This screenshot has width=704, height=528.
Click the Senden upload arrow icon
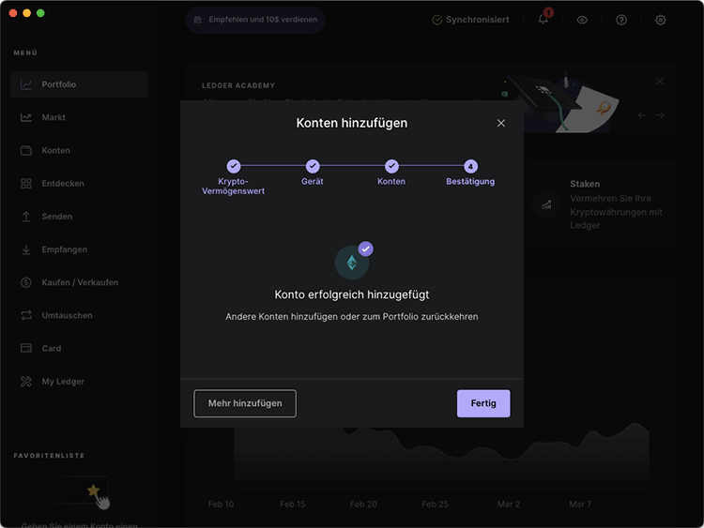26,217
